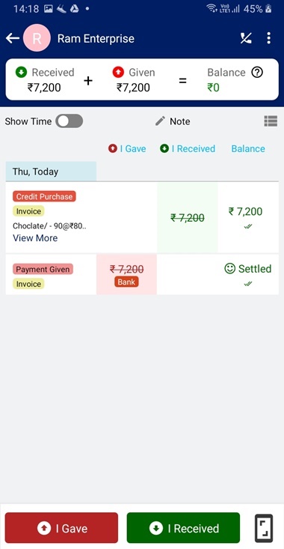This screenshot has height=549, width=284.
Task: Tap the I Gave column header
Action: click(127, 148)
